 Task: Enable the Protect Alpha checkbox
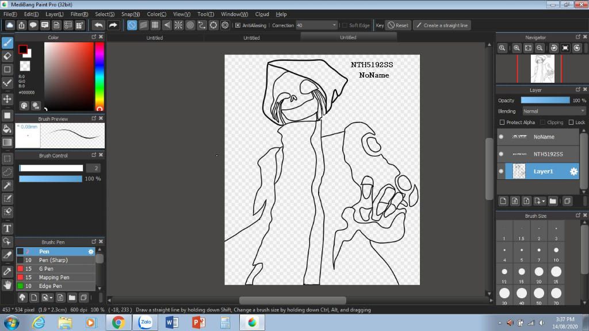pyautogui.click(x=502, y=122)
